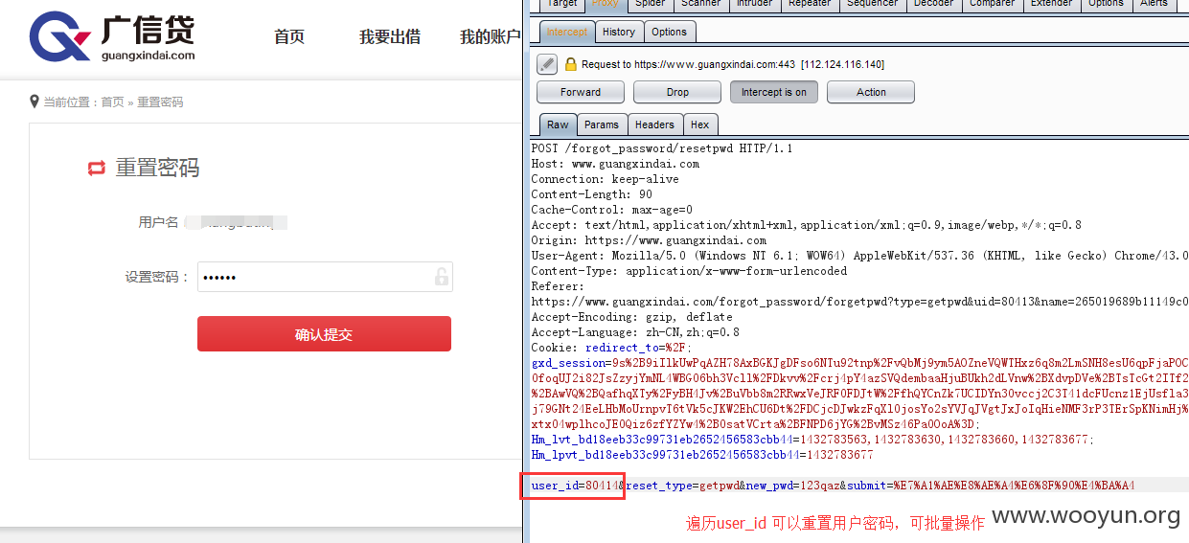Click the Host: www.guangxindai.com header line

tap(615, 164)
